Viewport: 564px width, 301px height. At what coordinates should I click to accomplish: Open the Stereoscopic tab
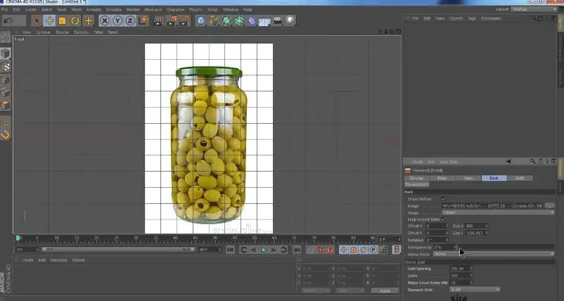tap(416, 184)
